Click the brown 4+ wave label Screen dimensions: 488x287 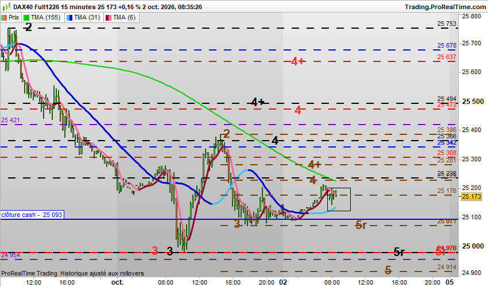click(315, 164)
